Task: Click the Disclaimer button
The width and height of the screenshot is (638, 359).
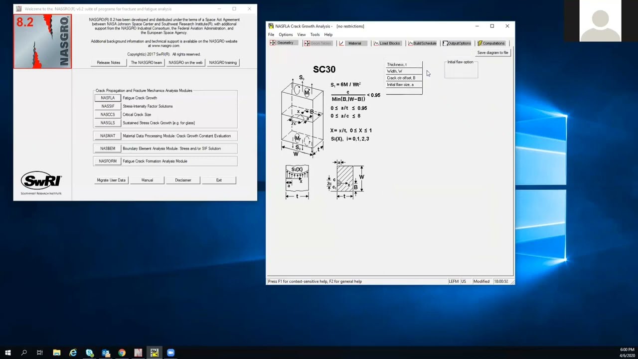Action: pyautogui.click(x=183, y=180)
